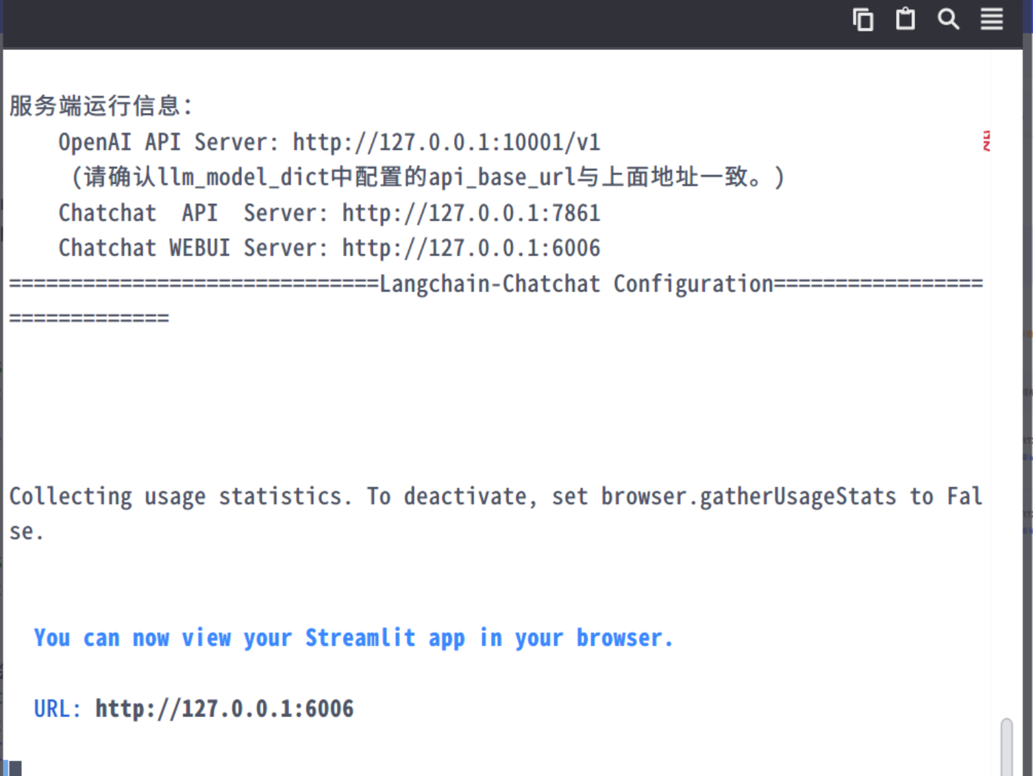Click the red marker icon at right edge
Image resolution: width=1033 pixels, height=776 pixels.
[x=986, y=141]
